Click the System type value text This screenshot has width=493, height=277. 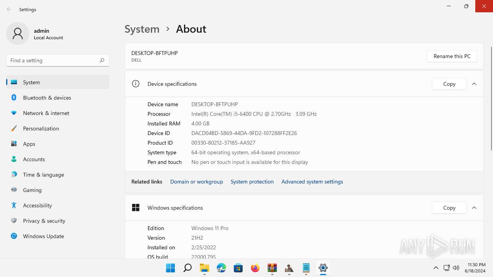[x=246, y=152]
